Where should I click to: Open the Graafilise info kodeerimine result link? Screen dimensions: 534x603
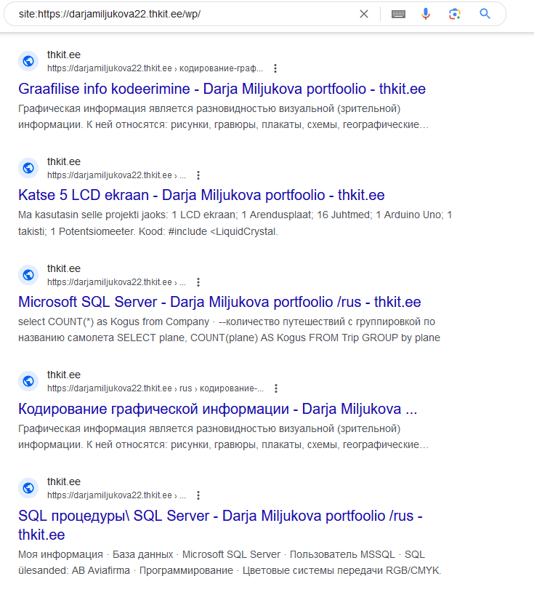click(222, 89)
